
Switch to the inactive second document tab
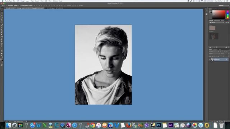point(55,8)
